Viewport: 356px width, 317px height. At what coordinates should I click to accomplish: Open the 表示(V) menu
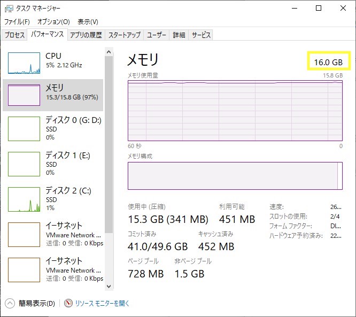click(x=88, y=22)
